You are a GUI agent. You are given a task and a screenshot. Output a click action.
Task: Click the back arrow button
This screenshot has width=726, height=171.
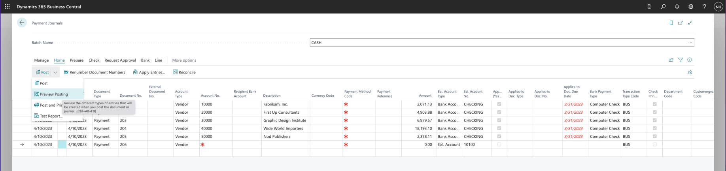point(22,23)
